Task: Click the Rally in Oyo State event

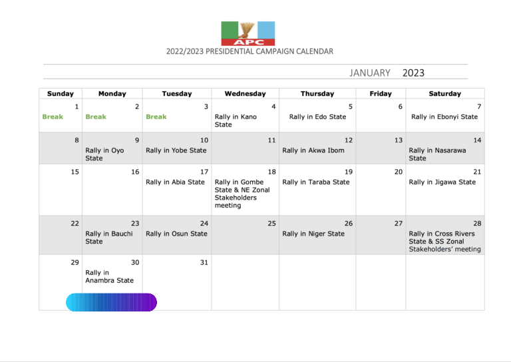Action: tap(104, 154)
